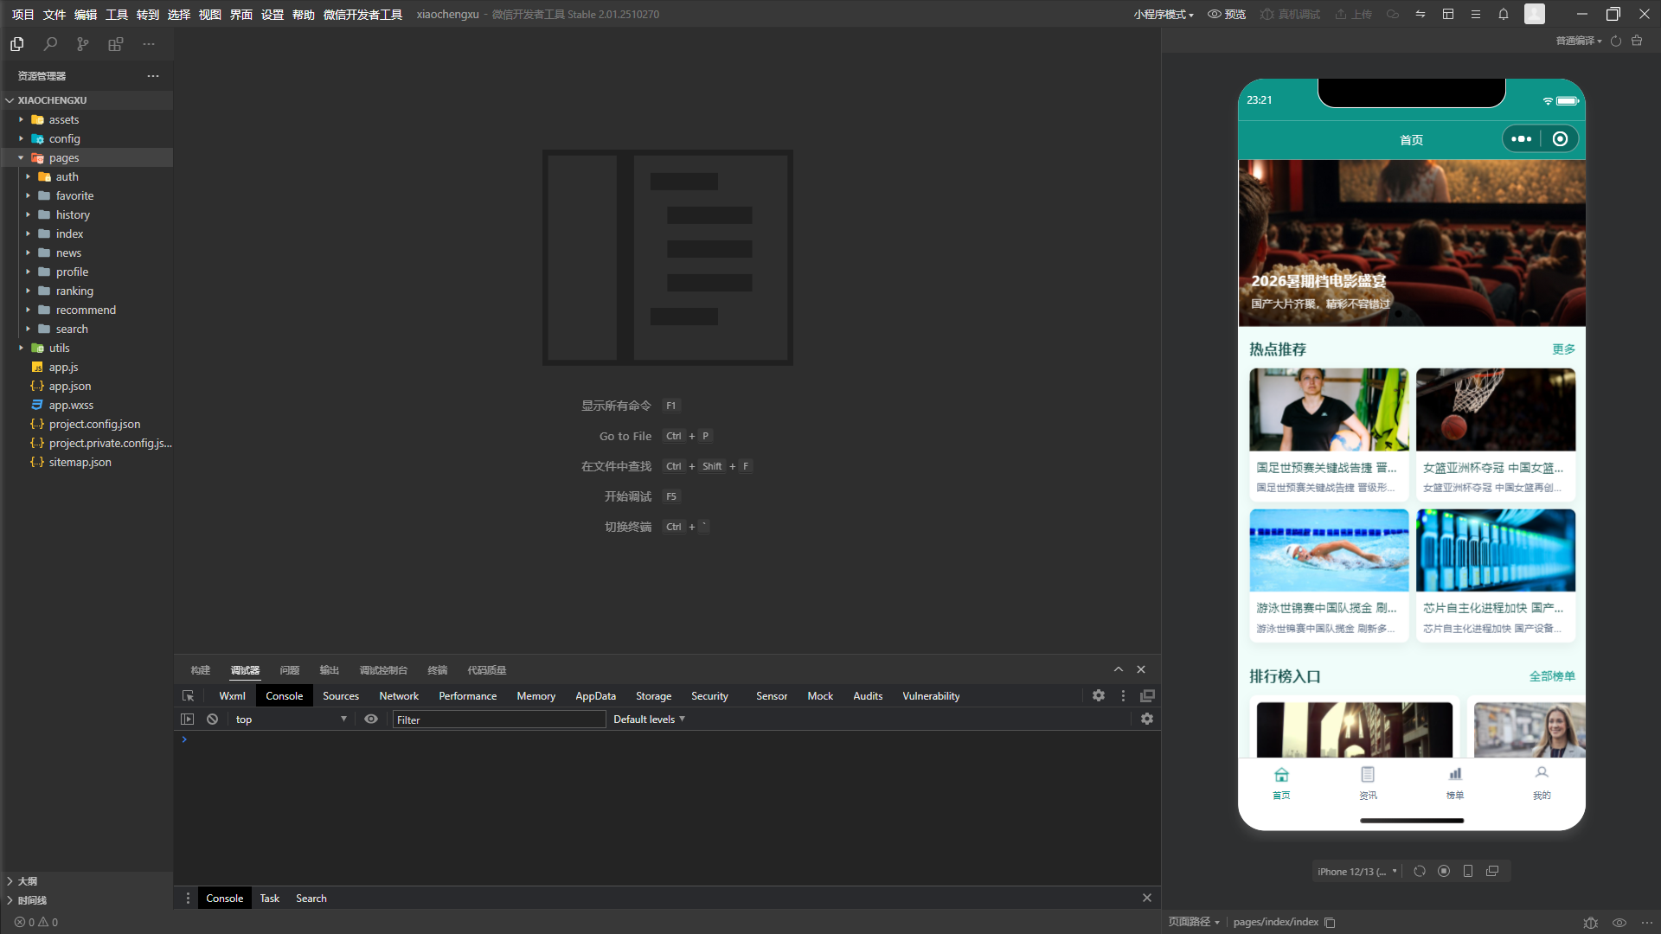Switch to the Sources devtools tab
Screen dimensions: 1661x934
[x=341, y=696]
